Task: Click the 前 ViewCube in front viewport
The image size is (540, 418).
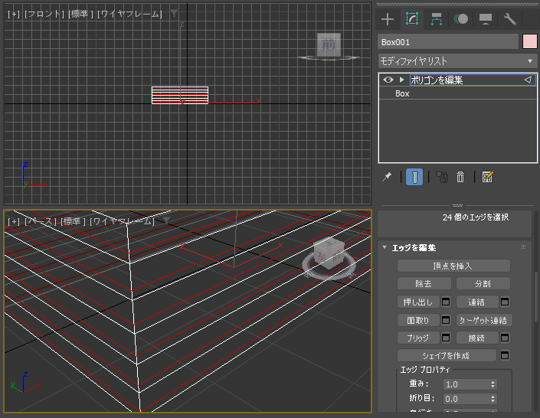Action: 329,44
